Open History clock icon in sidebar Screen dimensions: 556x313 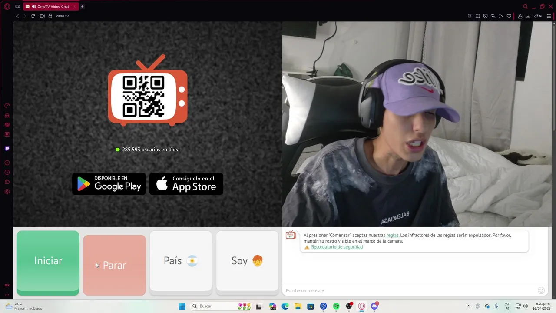pyautogui.click(x=7, y=172)
